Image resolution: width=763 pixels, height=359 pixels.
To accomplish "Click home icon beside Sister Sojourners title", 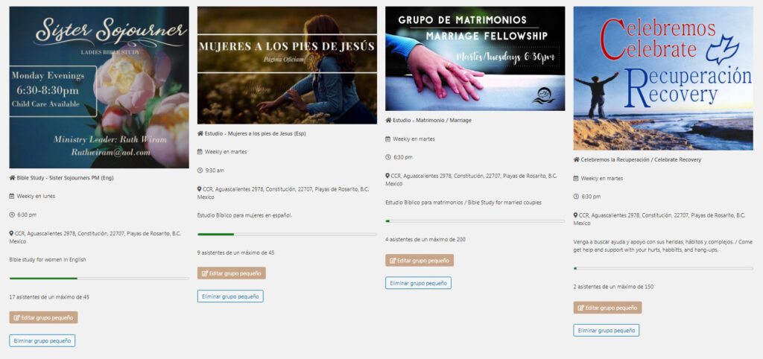I will (x=12, y=178).
